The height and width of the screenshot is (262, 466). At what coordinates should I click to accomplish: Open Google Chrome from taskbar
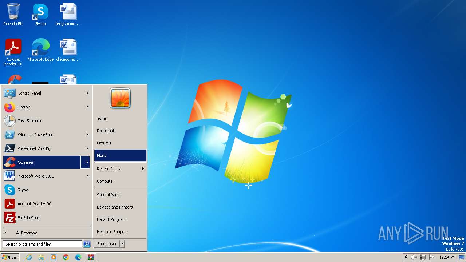coord(66,257)
